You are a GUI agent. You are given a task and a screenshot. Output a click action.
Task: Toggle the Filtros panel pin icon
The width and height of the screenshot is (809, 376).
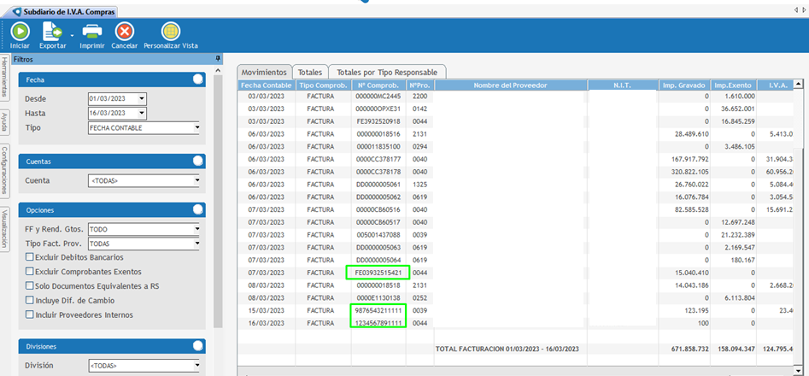(218, 58)
